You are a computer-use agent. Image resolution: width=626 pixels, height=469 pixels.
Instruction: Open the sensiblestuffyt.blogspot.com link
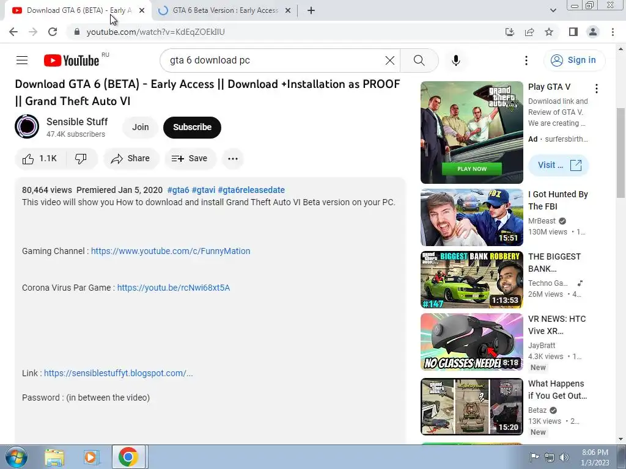coord(118,373)
